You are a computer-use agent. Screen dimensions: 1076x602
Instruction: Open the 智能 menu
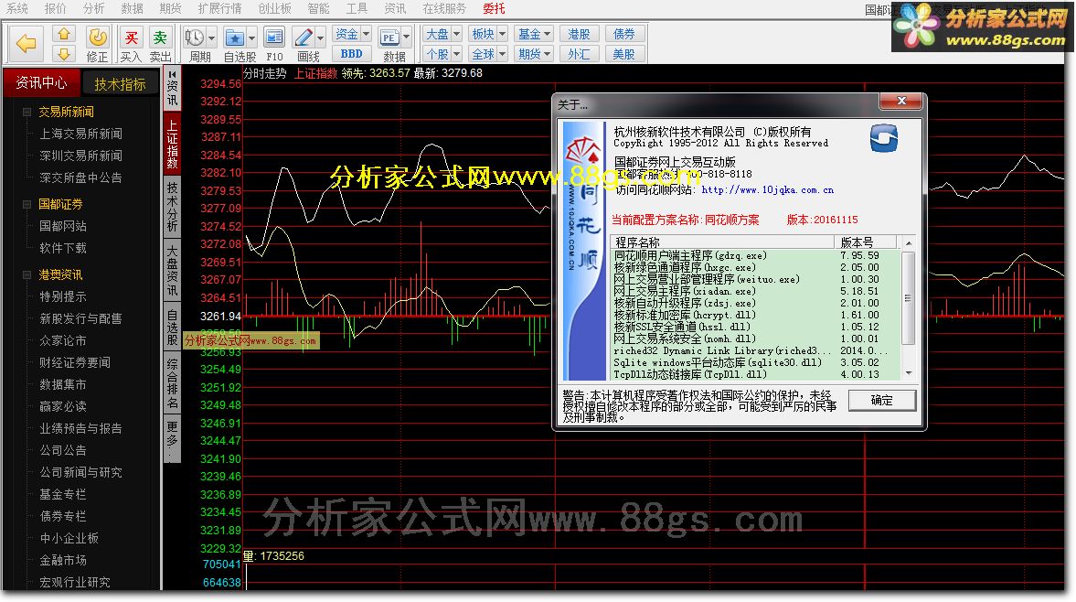click(318, 8)
